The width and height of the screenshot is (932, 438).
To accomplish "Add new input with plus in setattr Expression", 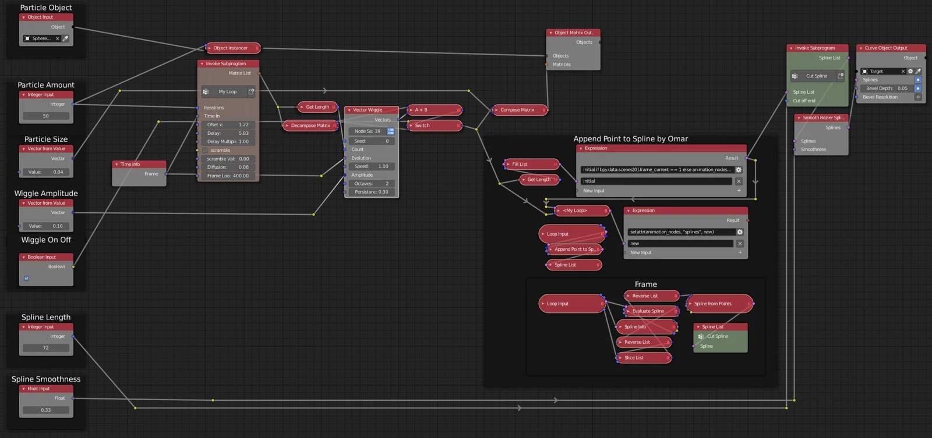I will coord(740,252).
